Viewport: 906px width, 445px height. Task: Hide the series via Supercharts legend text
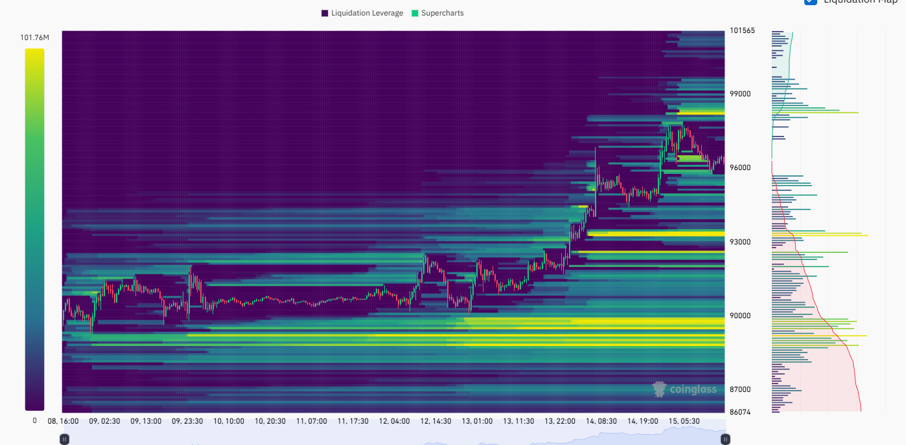(x=442, y=13)
